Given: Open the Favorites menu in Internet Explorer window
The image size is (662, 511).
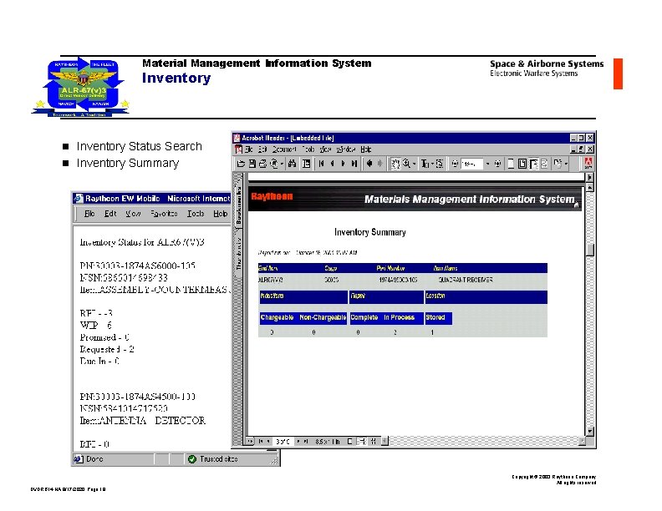Looking at the screenshot, I should [x=164, y=214].
